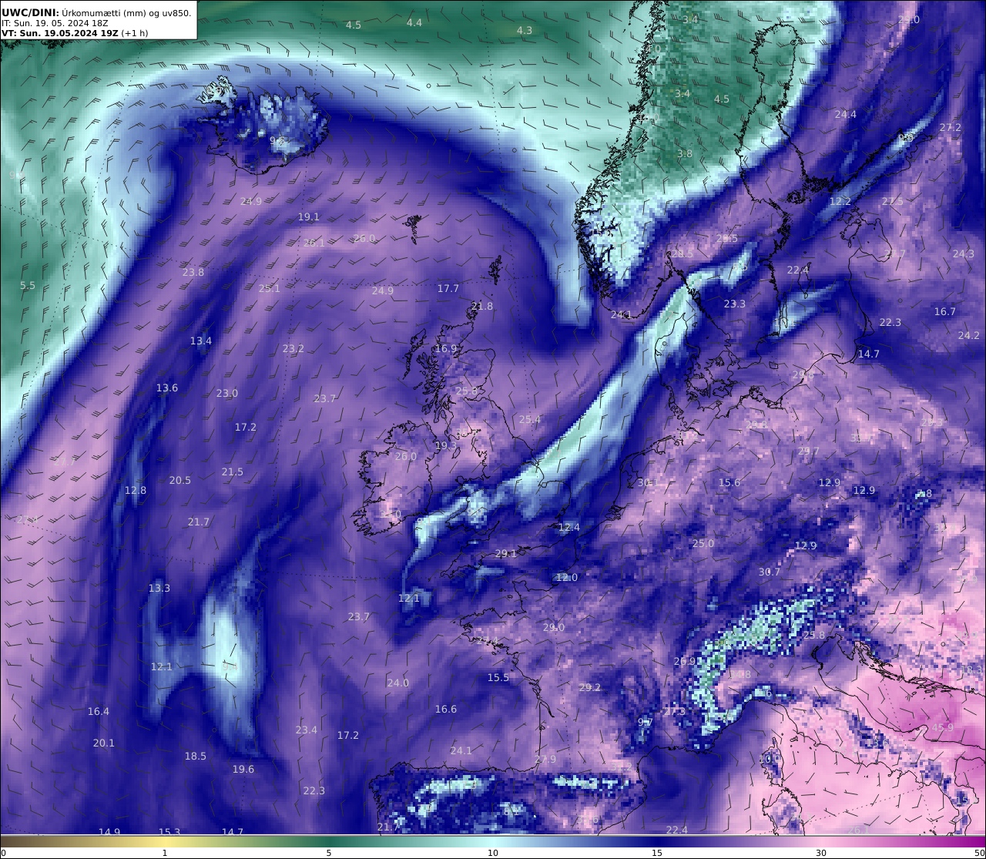The height and width of the screenshot is (859, 986).
Task: Click the 25.4 value over North Sea
Action: [530, 420]
